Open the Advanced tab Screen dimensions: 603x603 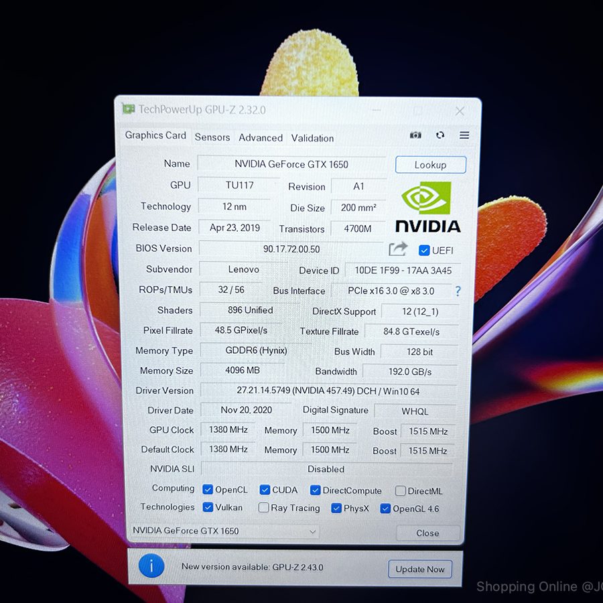coord(261,137)
